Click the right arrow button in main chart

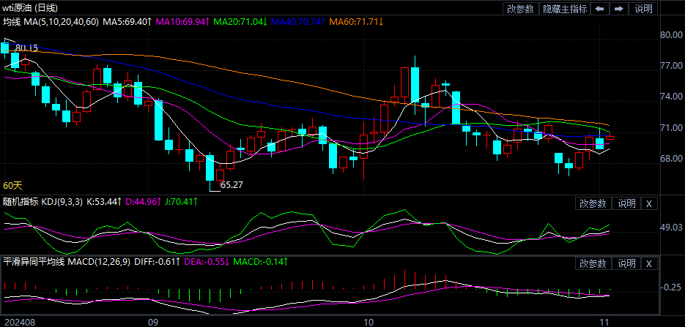(619, 9)
